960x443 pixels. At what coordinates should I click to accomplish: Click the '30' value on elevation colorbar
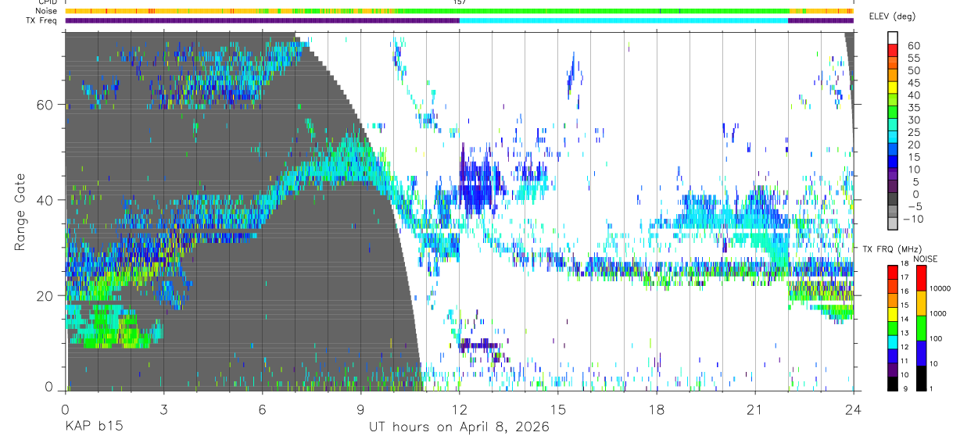click(914, 120)
